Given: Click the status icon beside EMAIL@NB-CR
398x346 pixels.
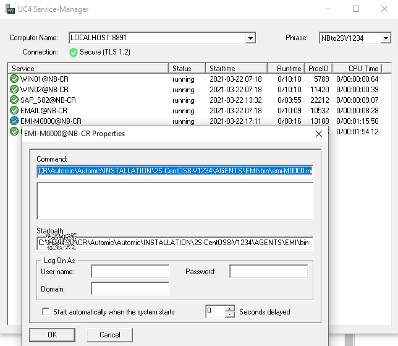Looking at the screenshot, I should click(x=14, y=110).
